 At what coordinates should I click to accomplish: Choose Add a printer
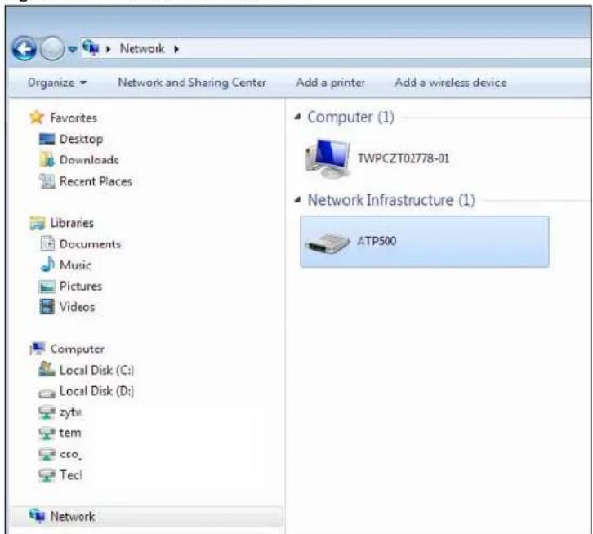click(330, 82)
